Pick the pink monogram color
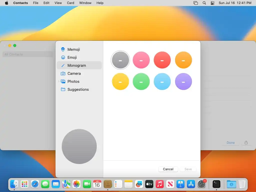256x192 pixels. [x=141, y=60]
